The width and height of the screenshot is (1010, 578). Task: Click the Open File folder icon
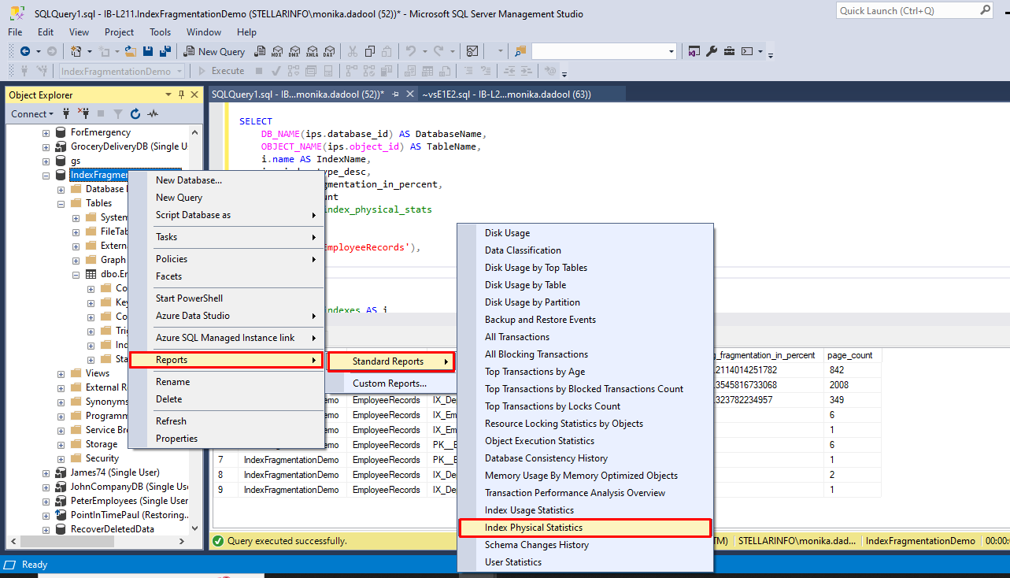coord(131,51)
